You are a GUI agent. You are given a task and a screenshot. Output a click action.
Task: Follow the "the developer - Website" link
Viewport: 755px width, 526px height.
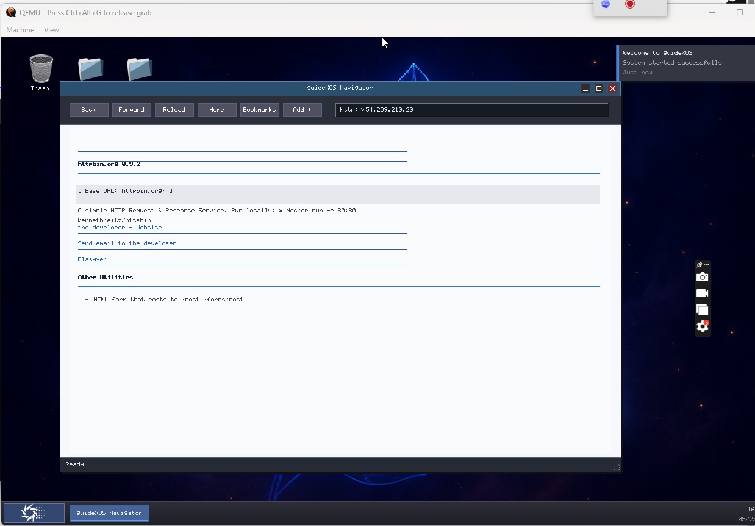click(120, 228)
